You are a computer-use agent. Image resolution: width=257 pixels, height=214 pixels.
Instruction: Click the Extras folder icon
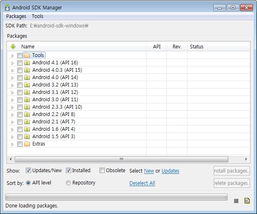click(27, 144)
